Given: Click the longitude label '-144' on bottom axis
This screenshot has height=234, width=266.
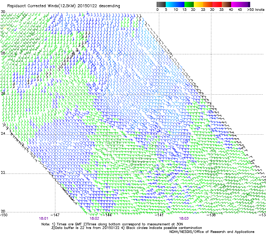Looking at the screenshot, I should (107, 215).
